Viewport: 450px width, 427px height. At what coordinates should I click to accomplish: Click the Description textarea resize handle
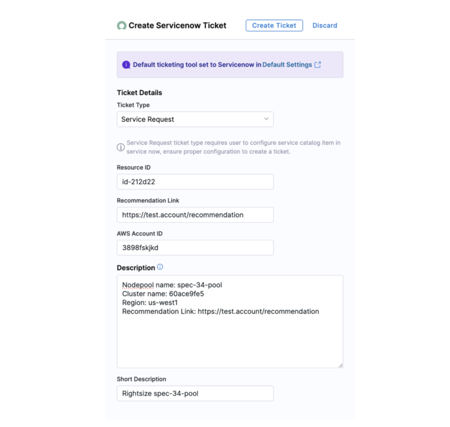point(340,365)
